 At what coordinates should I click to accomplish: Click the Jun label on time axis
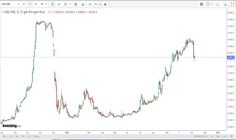pos(127,132)
